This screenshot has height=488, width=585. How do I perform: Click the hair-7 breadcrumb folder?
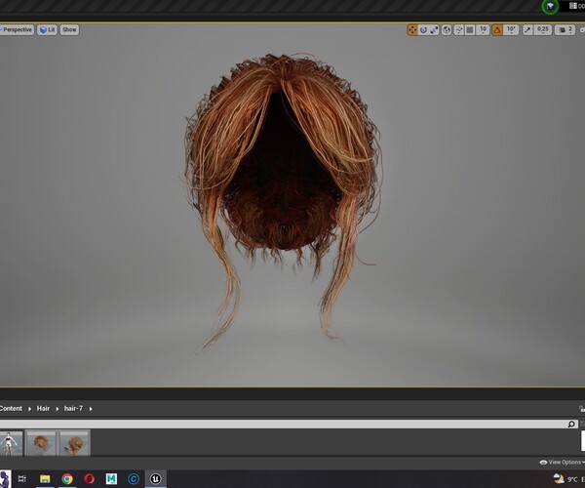point(73,409)
